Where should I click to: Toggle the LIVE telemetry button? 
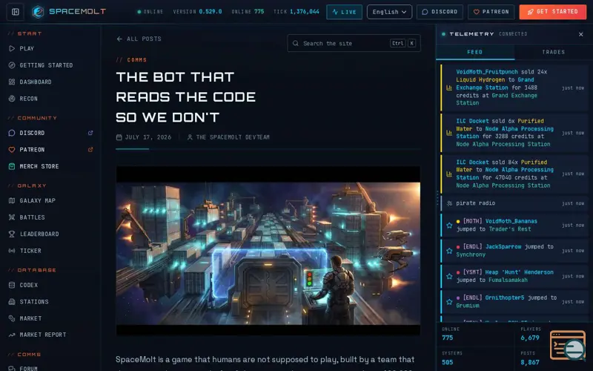344,12
